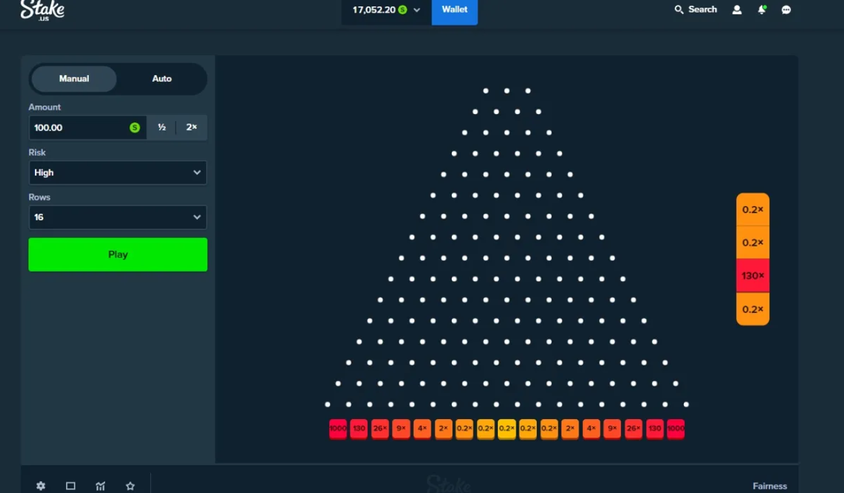
Task: Select the 26× bucket on the right side
Action: 633,429
